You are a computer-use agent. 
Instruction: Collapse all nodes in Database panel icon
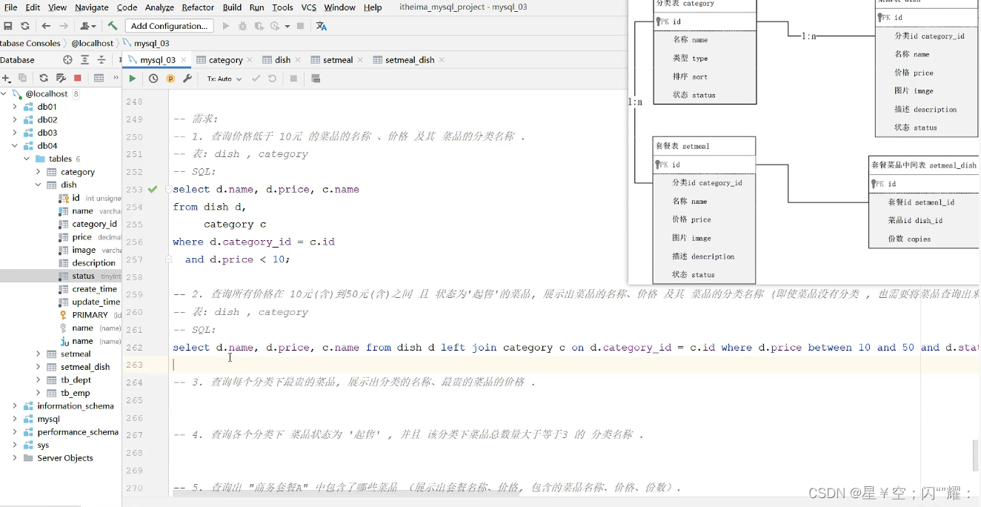(100, 60)
